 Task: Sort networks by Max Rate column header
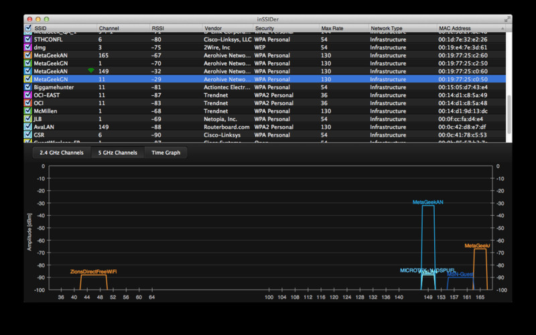[x=332, y=28]
